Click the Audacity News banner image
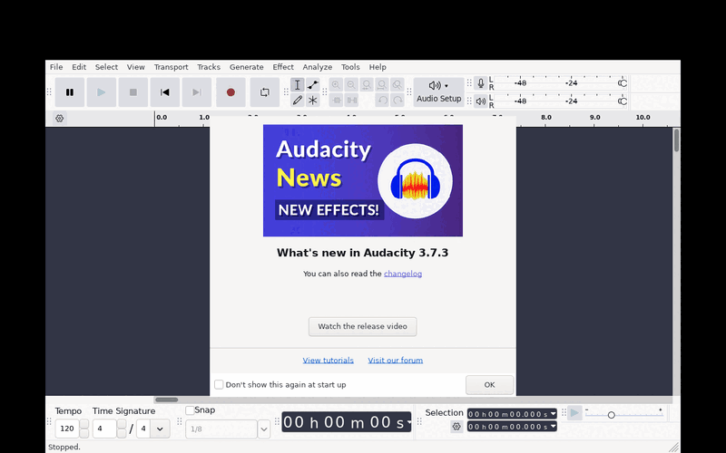This screenshot has height=453, width=726. coord(362,180)
